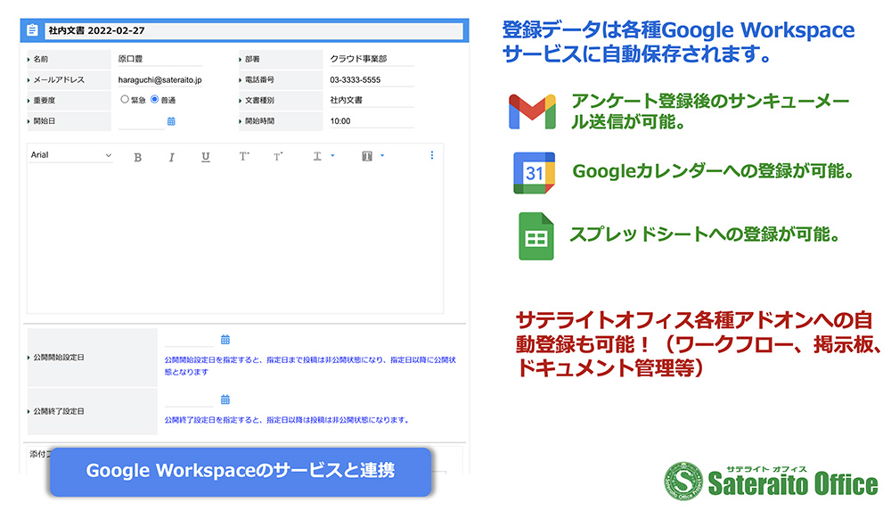Edit the 部署 field クラウド事業部
The width and height of the screenshot is (891, 511).
coord(372,59)
